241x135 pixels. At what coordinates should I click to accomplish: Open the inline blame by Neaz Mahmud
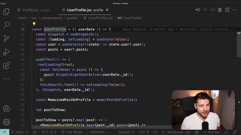coord(177,29)
